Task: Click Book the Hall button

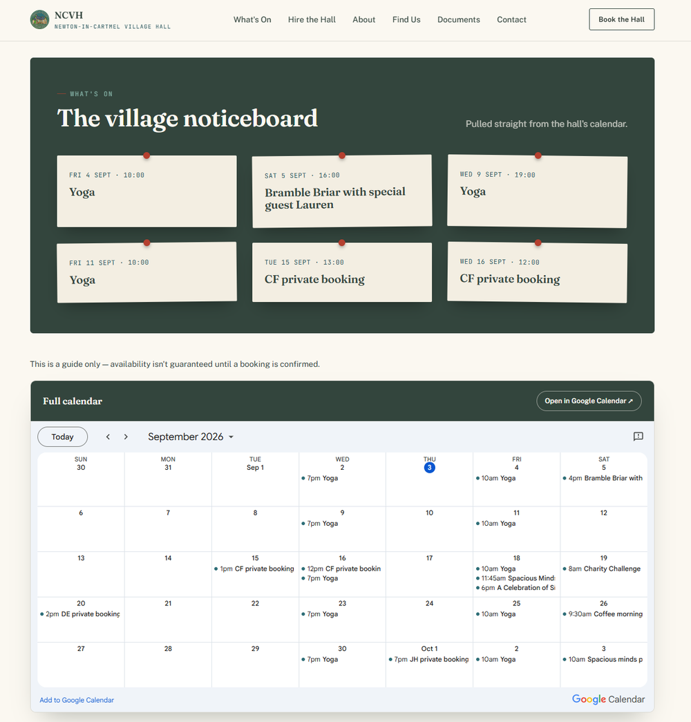Action: tap(621, 19)
